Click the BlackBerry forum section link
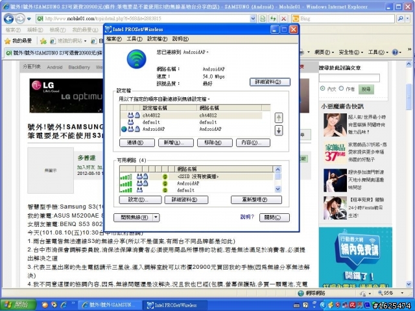 [79, 67]
